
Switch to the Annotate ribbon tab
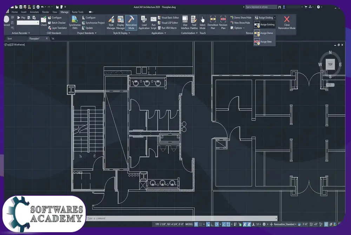[34, 12]
